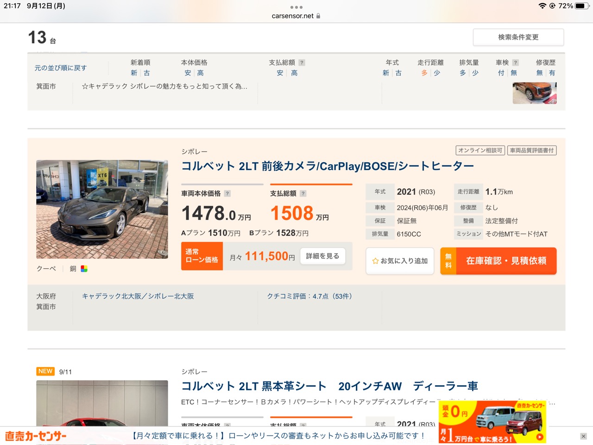Click play arrow on the 直売カーセンサー ad
Viewport: 593px width, 445px height.
click(539, 437)
